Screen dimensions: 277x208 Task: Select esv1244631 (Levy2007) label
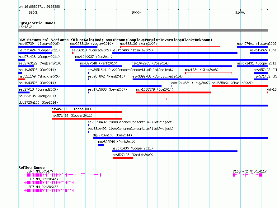point(190,83)
